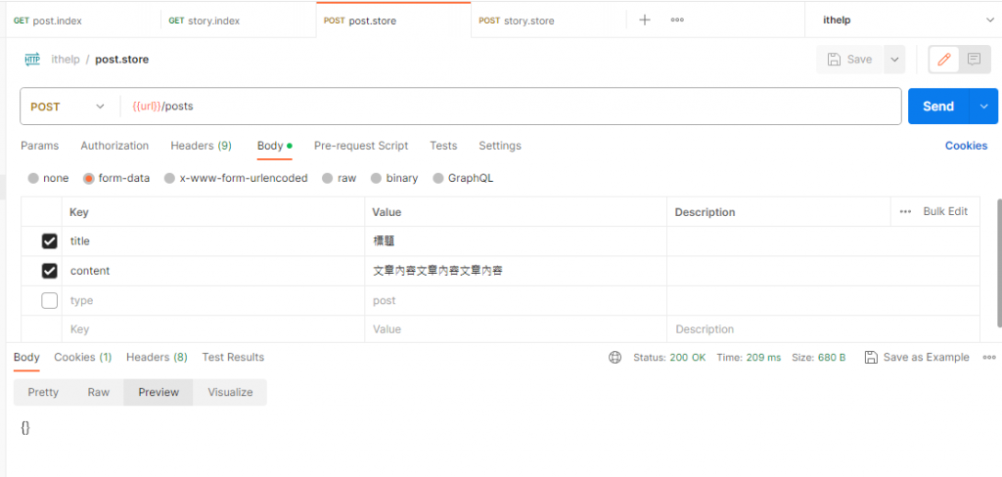Expand the Send button dropdown arrow
This screenshot has width=1002, height=477.
[983, 106]
